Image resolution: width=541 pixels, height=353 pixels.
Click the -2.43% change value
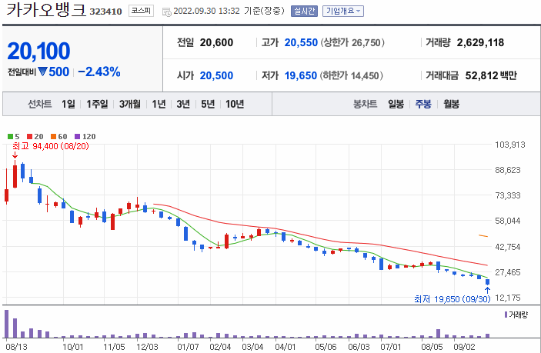(99, 72)
